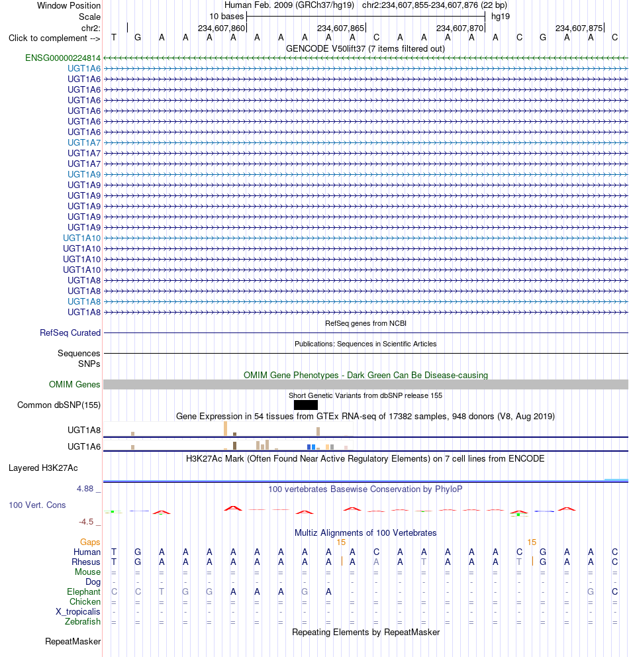Open the Layered H3K27Ac track label
The height and width of the screenshot is (657, 629).
click(43, 468)
